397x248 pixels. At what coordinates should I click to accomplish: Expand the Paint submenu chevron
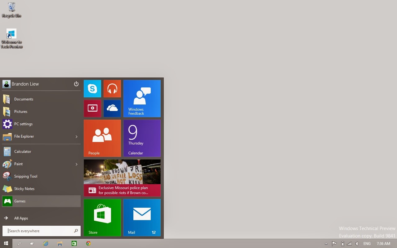[76, 164]
